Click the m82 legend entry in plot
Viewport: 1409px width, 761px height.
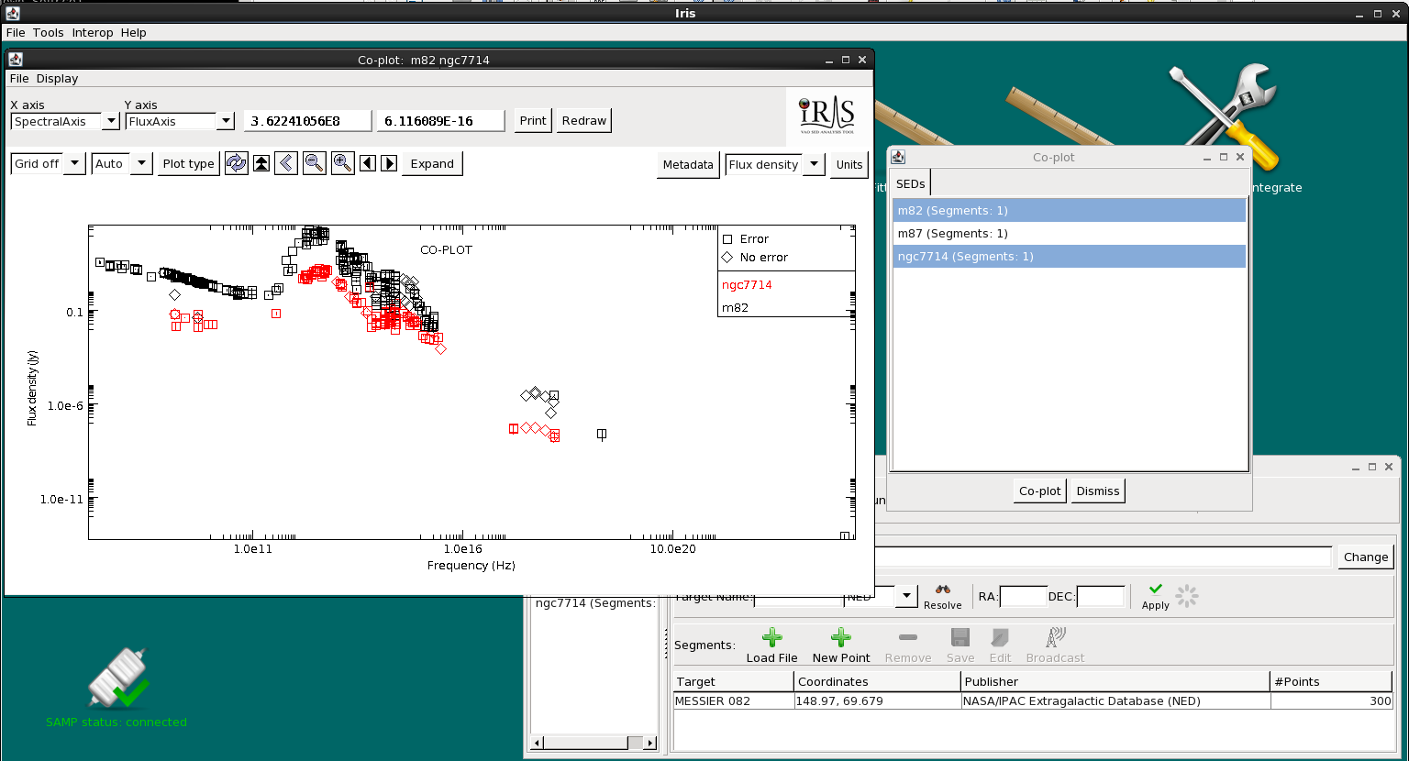point(735,307)
